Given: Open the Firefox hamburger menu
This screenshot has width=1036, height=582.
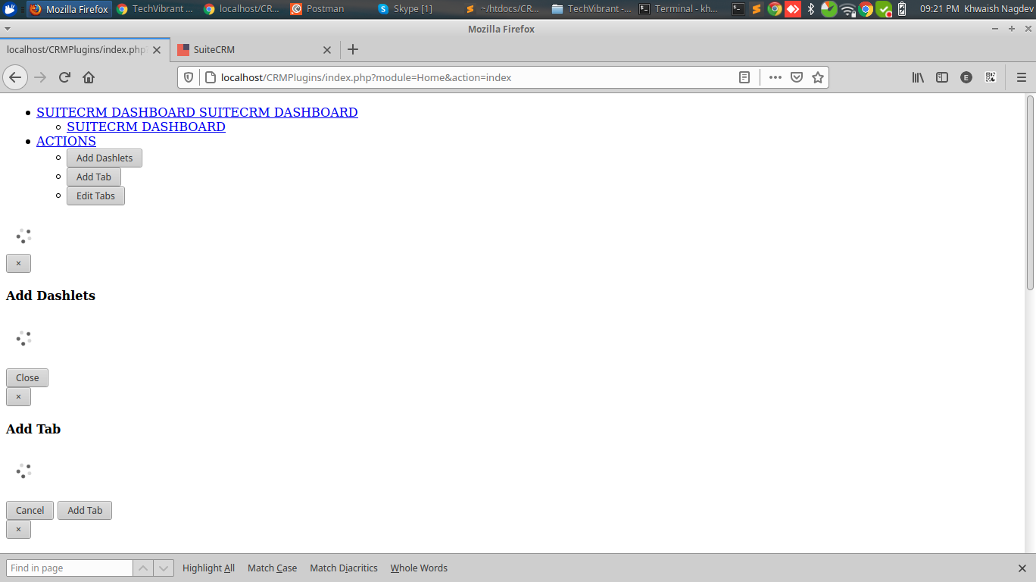Looking at the screenshot, I should [x=1021, y=77].
